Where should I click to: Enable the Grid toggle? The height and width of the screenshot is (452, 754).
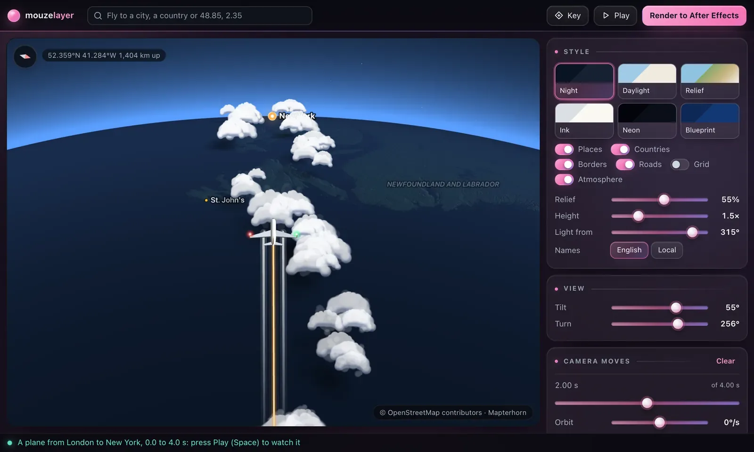[680, 164]
